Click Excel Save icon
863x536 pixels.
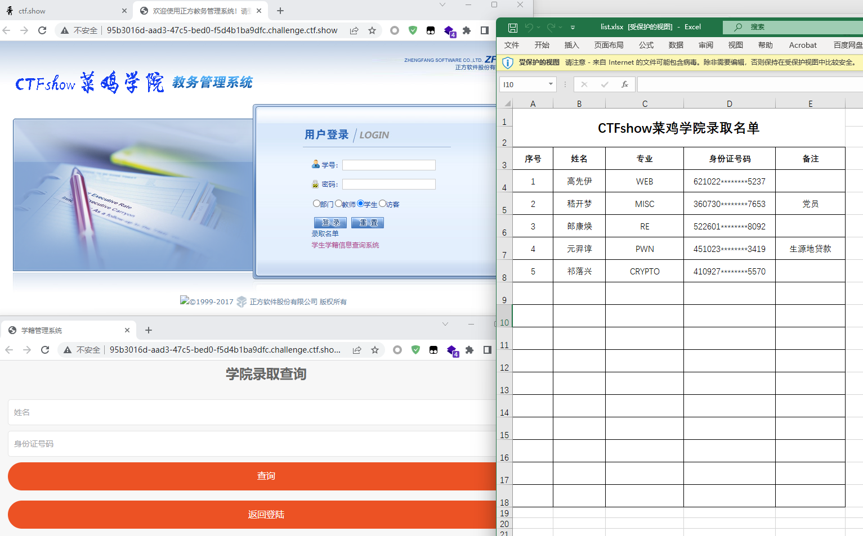(x=513, y=27)
